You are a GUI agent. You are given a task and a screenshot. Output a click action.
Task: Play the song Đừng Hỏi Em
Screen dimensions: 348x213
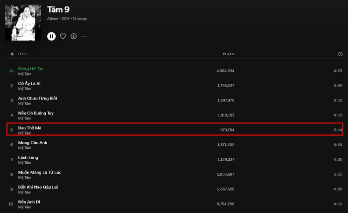(x=31, y=68)
